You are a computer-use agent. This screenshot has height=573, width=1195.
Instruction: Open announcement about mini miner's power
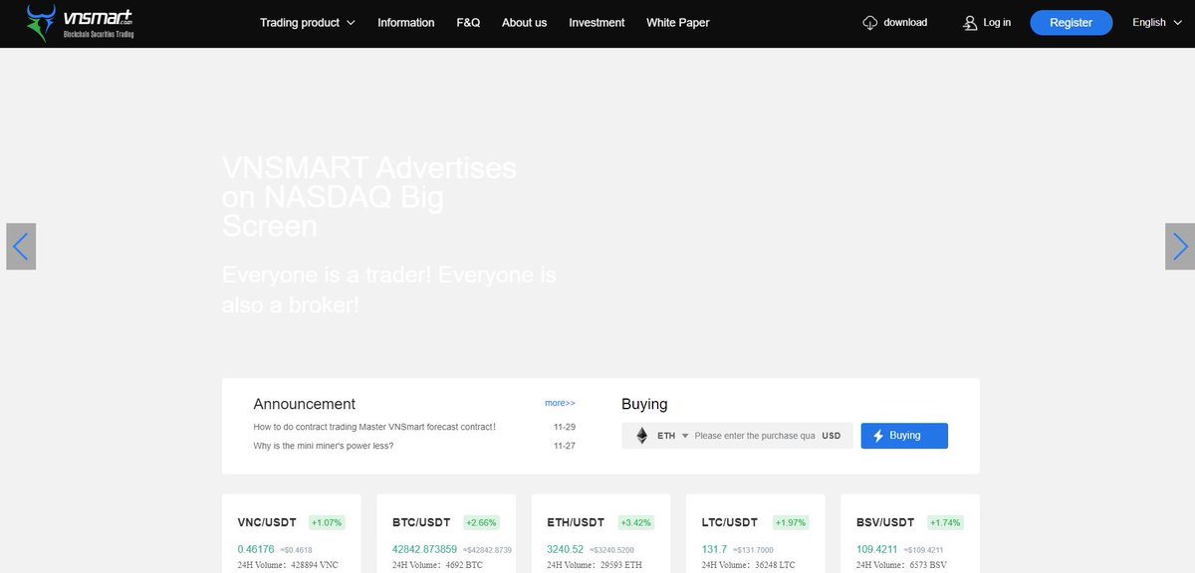[x=324, y=446]
